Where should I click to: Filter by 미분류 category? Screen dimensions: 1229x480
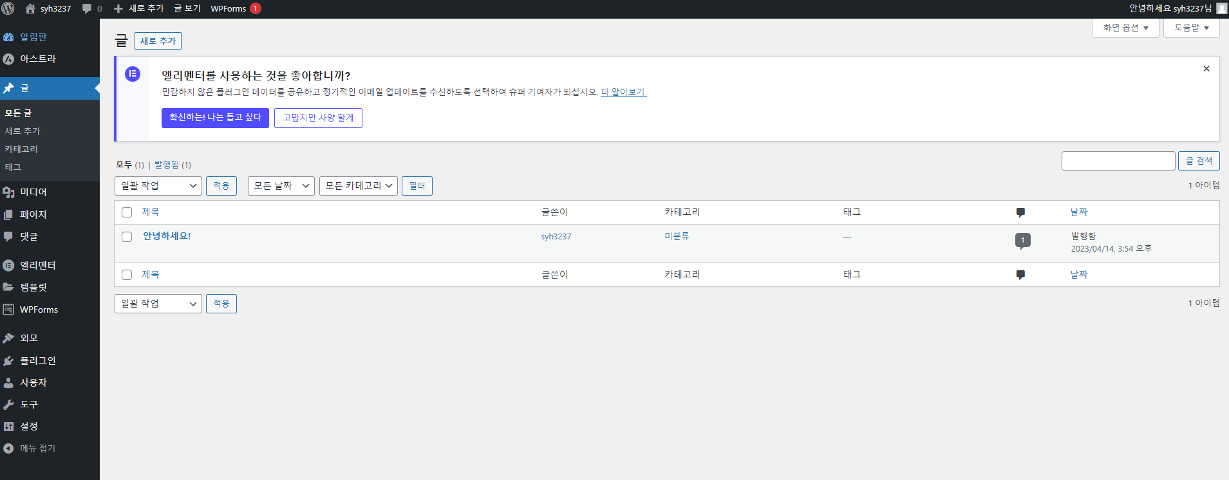point(677,236)
